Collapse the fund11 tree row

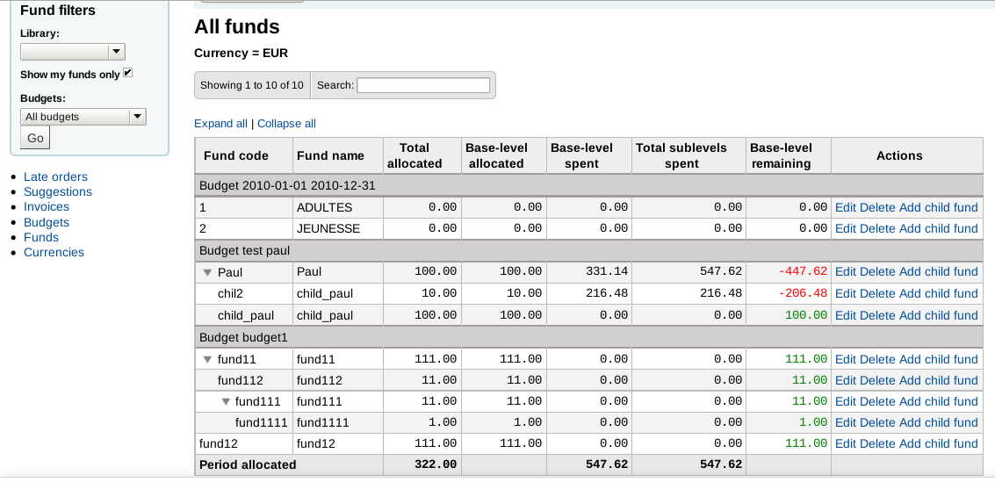click(208, 359)
